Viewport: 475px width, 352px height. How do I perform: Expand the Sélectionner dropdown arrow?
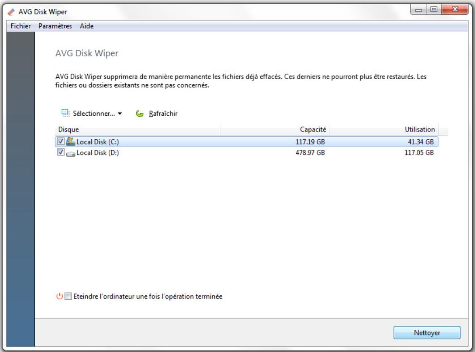click(x=120, y=114)
